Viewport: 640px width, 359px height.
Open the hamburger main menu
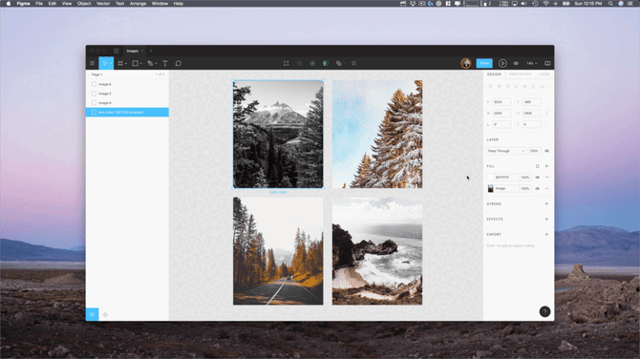pos(93,63)
